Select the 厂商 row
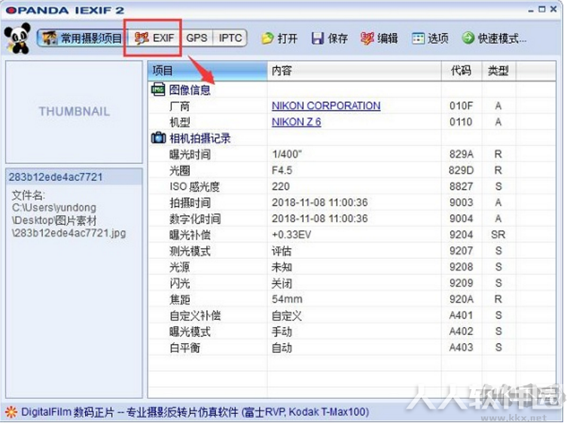Viewport: 567px width, 423px height. (x=352, y=105)
